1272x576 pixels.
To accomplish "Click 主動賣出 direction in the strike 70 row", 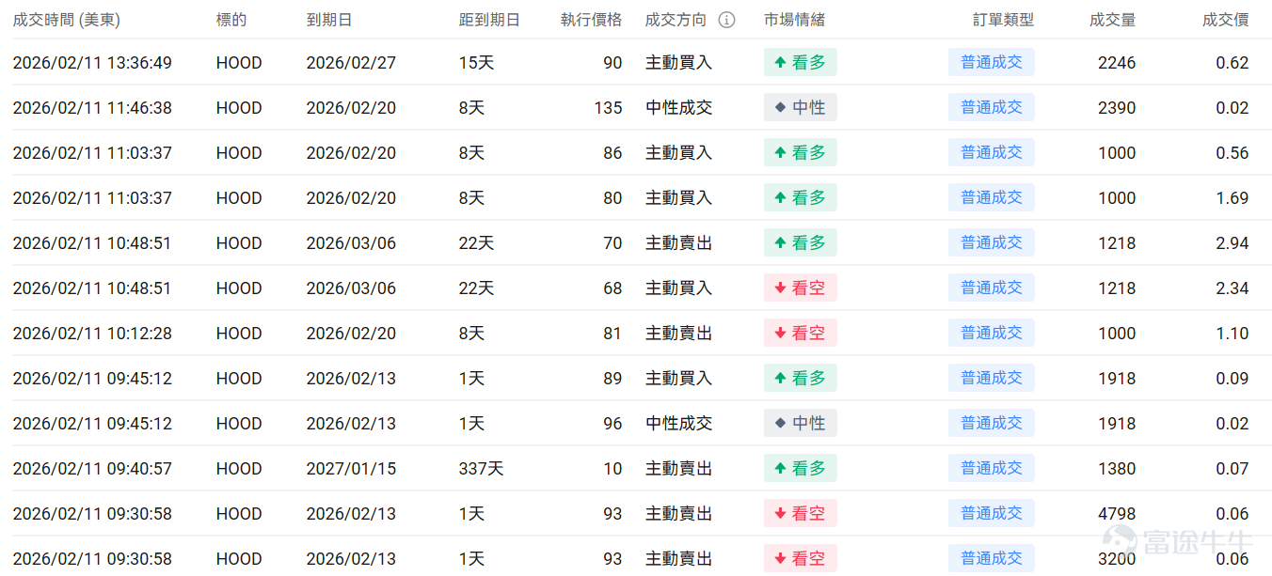I will pyautogui.click(x=679, y=243).
